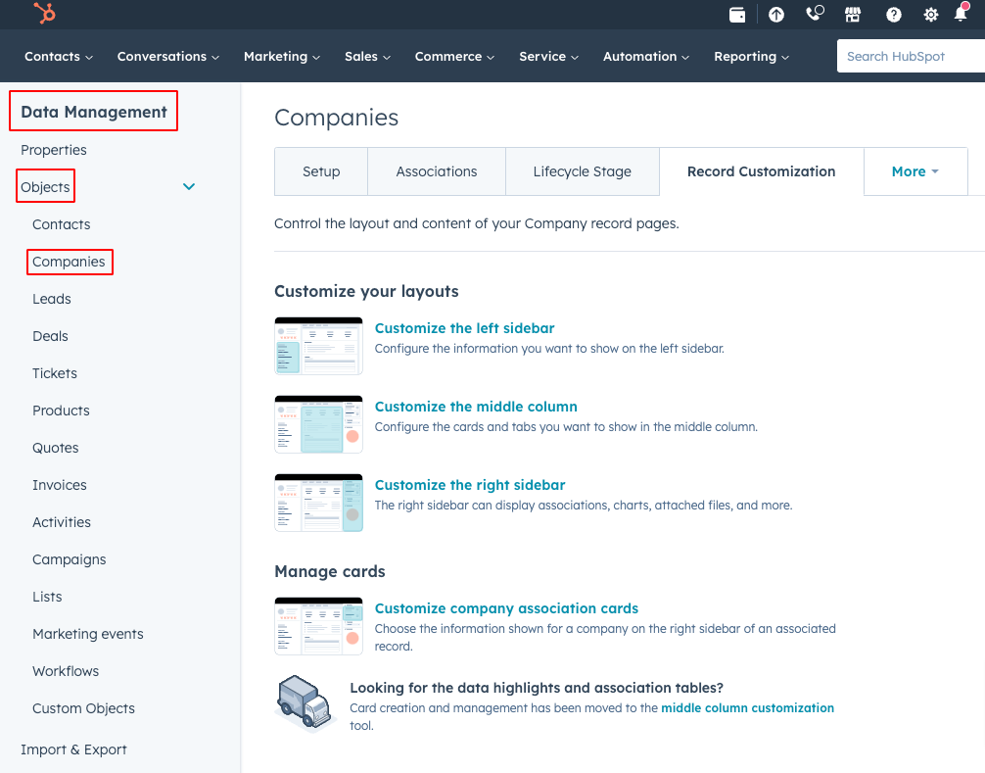Open the Automation navigation dropdown
The image size is (985, 773).
click(646, 57)
